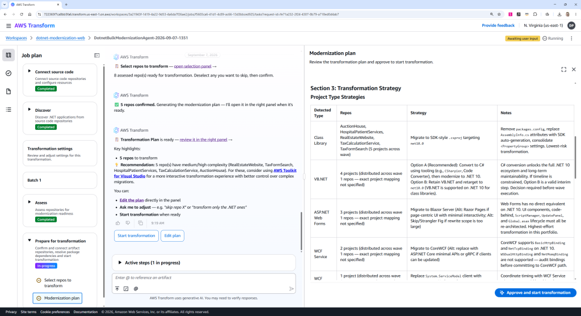
Task: Close the Modernization plan panel
Action: (574, 69)
